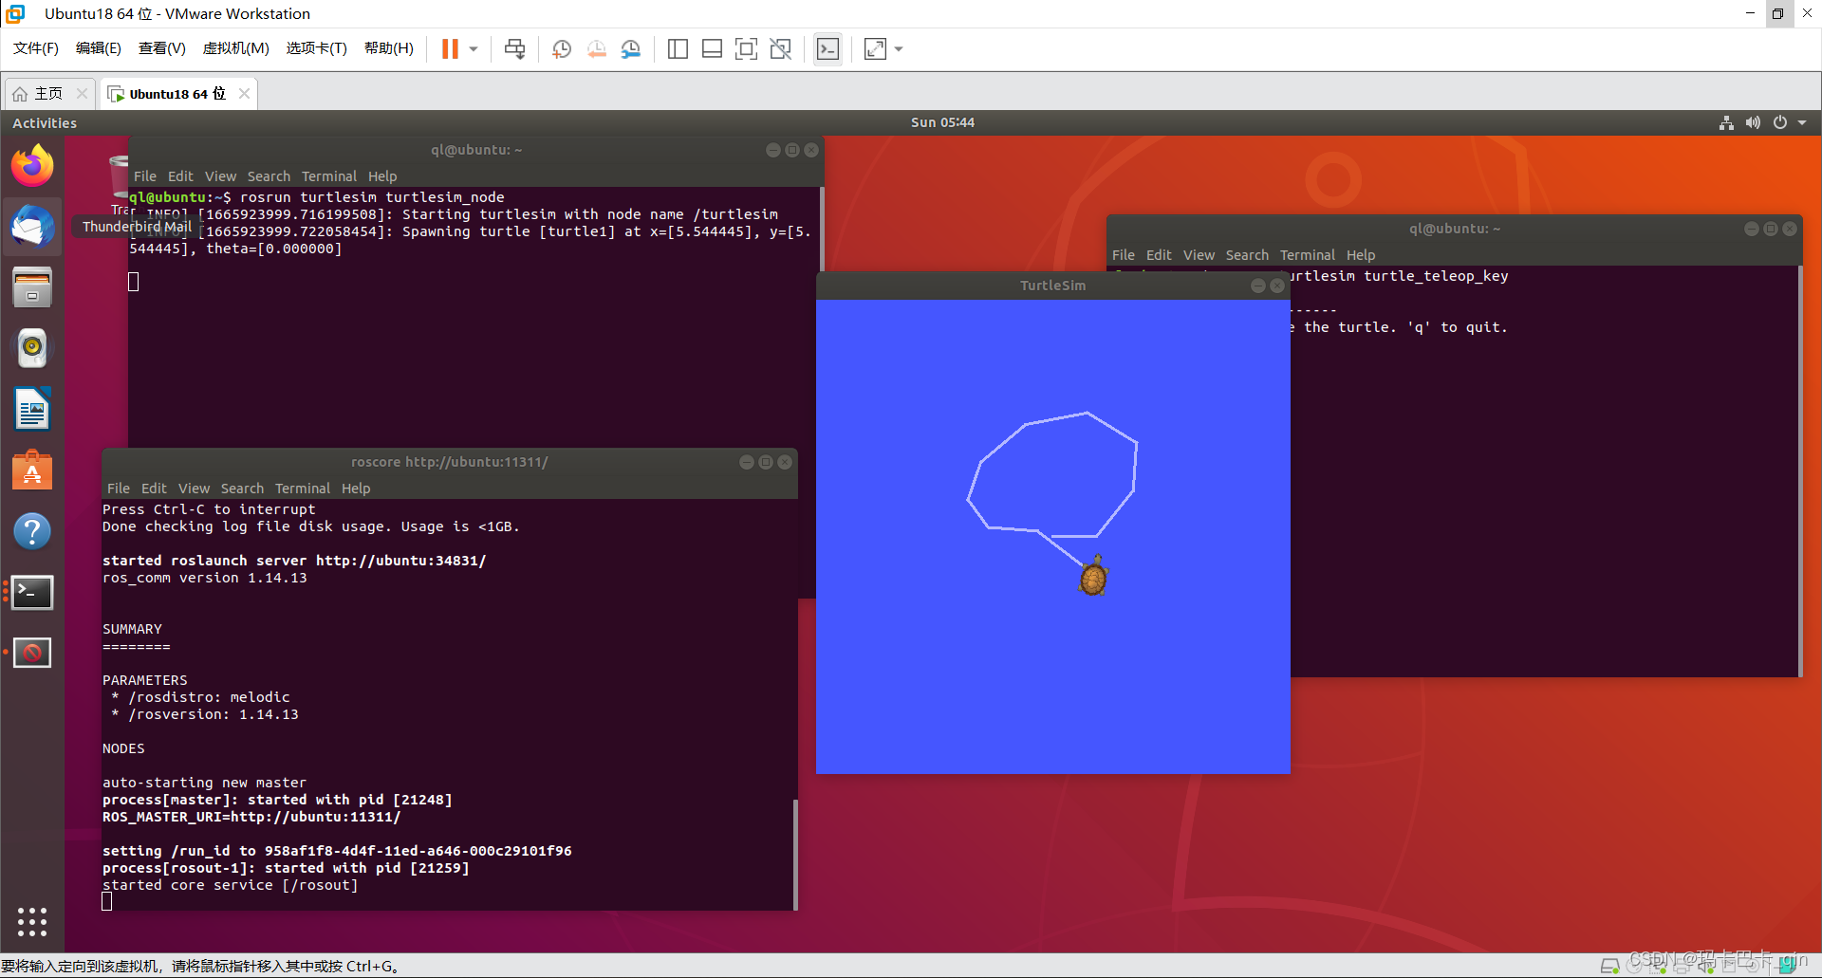Switch to the Ubuntu18 64 位 tab
The width and height of the screenshot is (1822, 978).
coord(177,94)
